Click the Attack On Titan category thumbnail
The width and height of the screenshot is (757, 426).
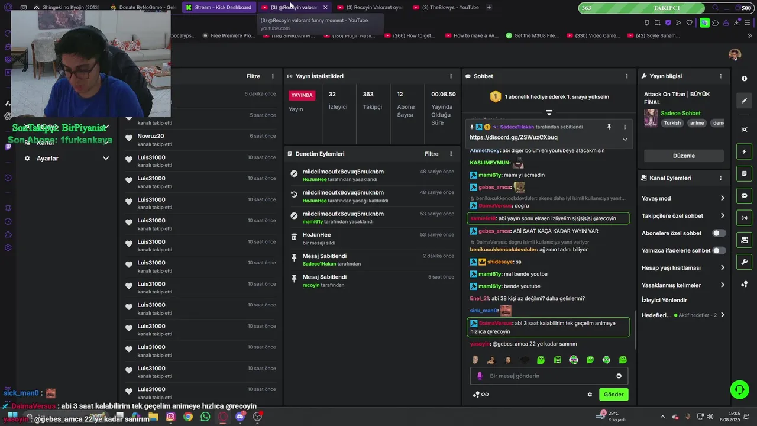coord(651,118)
